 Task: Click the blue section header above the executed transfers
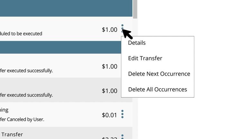[60, 47]
